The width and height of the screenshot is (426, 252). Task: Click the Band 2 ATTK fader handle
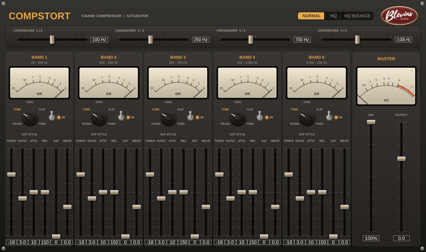103,192
